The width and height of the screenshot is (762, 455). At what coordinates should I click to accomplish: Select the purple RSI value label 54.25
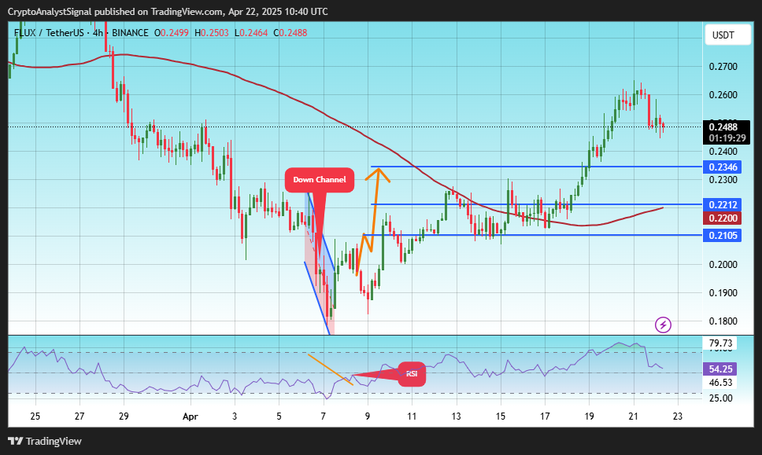720,369
